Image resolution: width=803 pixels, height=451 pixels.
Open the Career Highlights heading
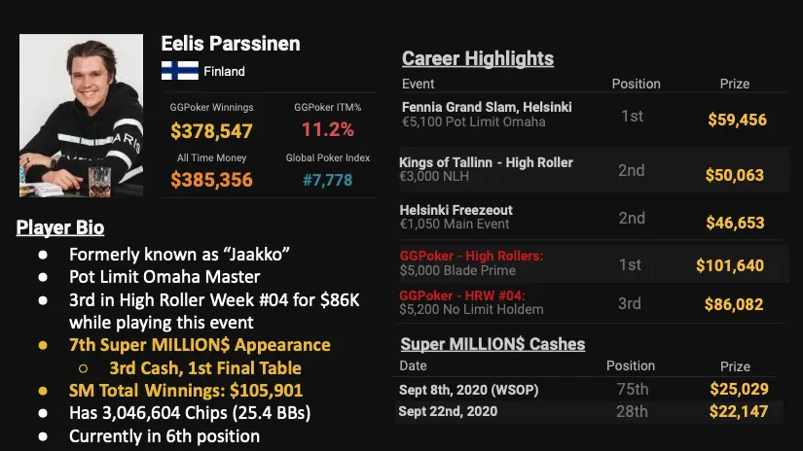pos(478,58)
